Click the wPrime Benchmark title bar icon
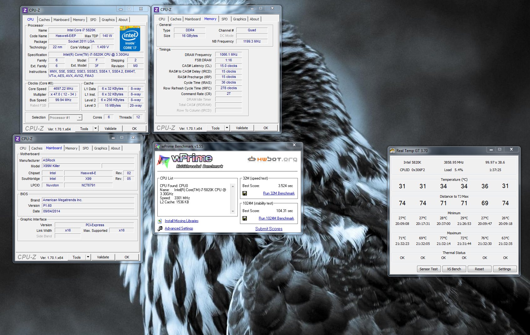The width and height of the screenshot is (530, 335). [157, 146]
